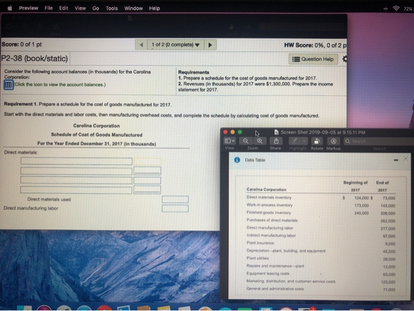Open Highlight color dropdown arrow
Screen dimensions: 414x311
click(305, 141)
